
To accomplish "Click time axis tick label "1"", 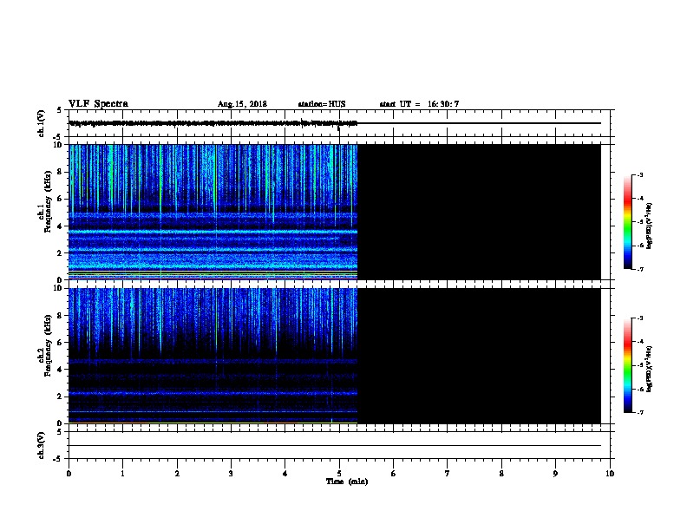I will pos(123,473).
